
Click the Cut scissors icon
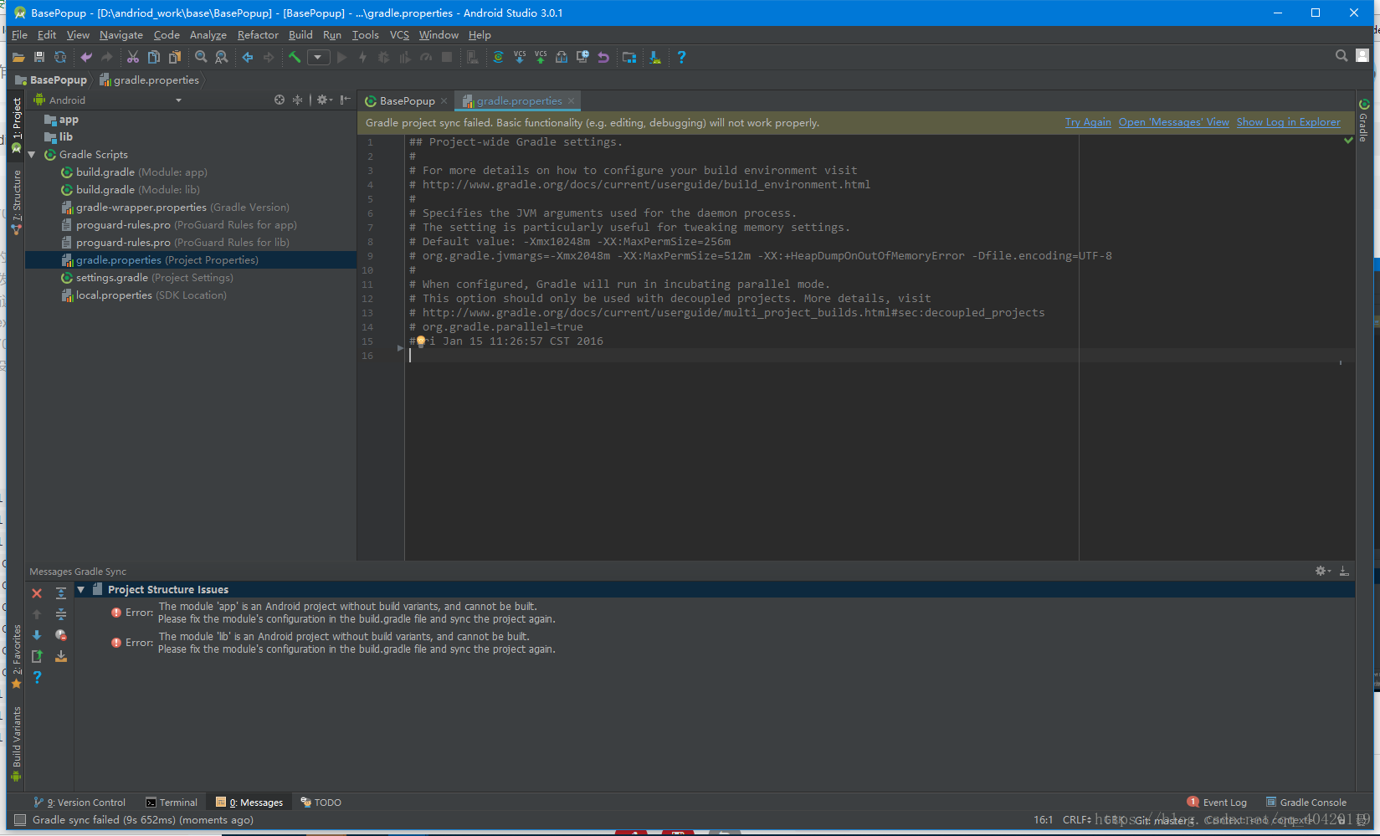point(133,58)
